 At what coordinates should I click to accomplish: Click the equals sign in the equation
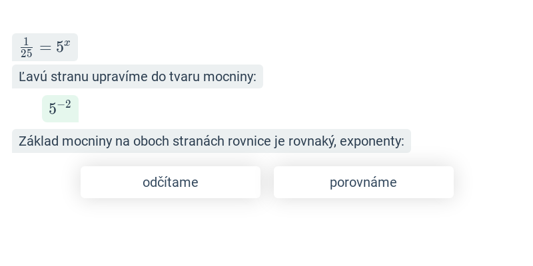coord(45,47)
